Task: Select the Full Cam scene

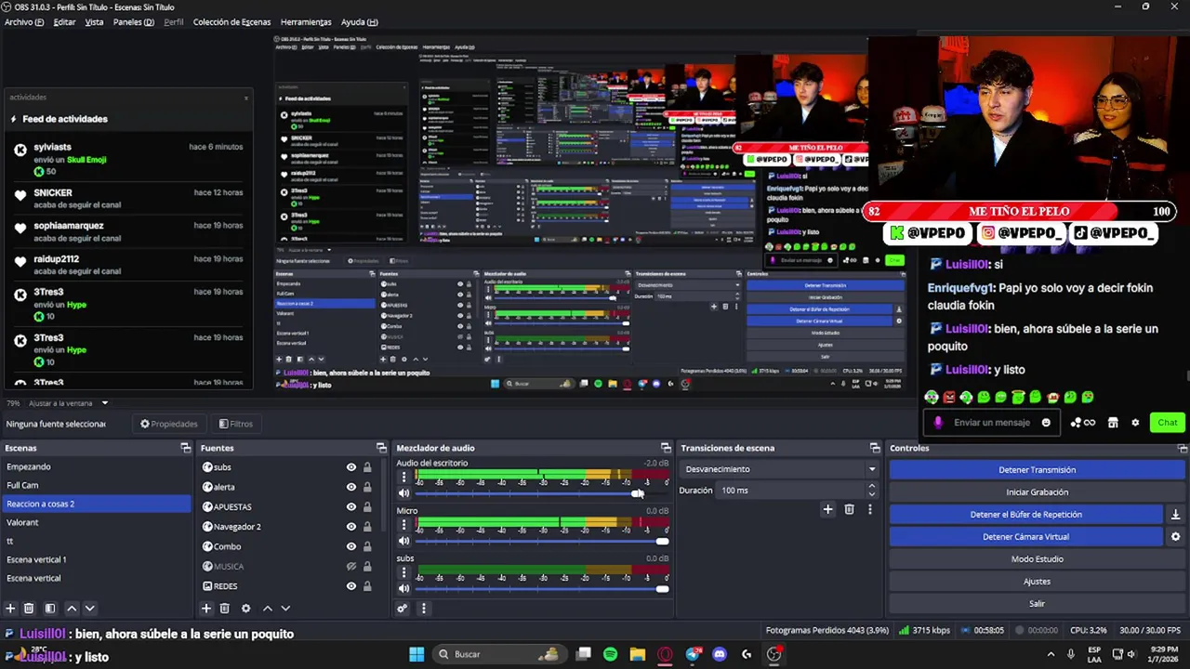Action: click(x=96, y=485)
